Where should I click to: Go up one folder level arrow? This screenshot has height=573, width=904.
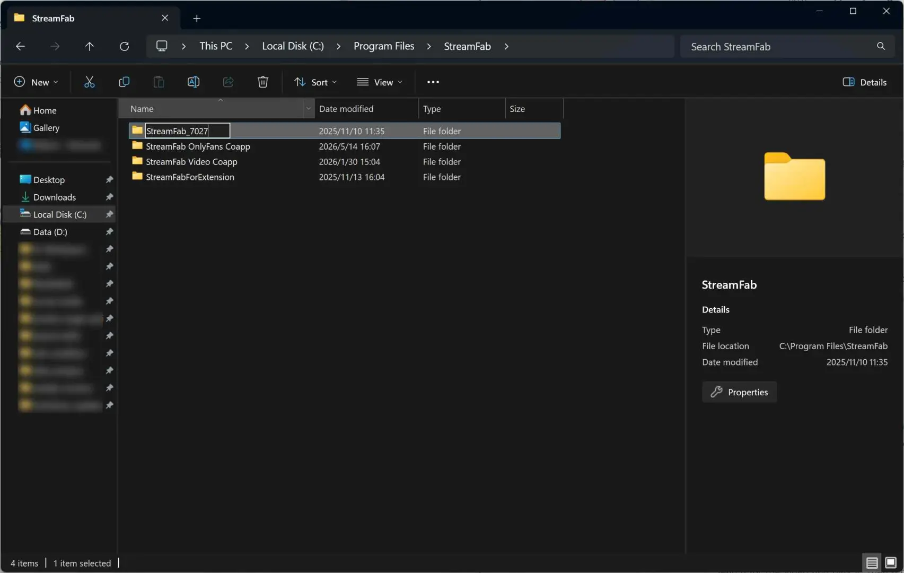[x=90, y=46]
